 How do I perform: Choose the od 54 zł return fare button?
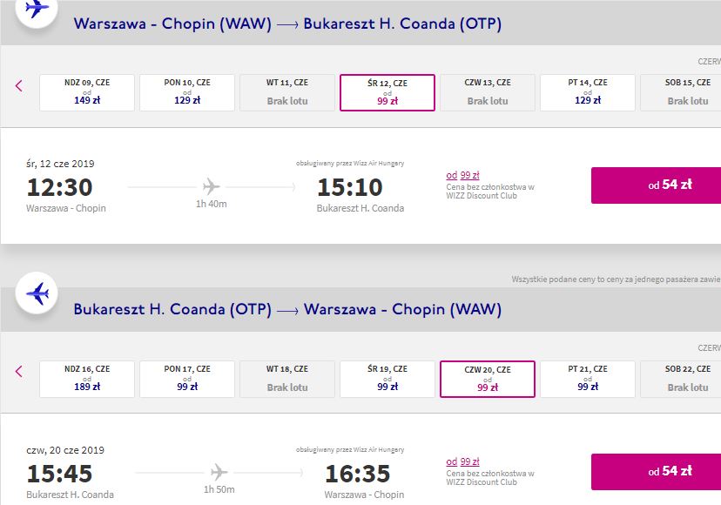[657, 472]
